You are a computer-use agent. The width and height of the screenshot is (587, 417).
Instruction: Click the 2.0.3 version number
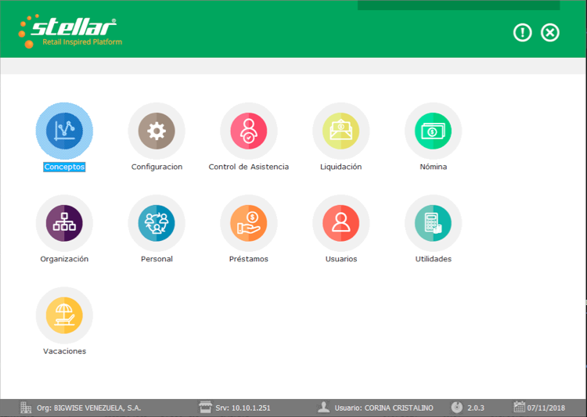point(475,408)
